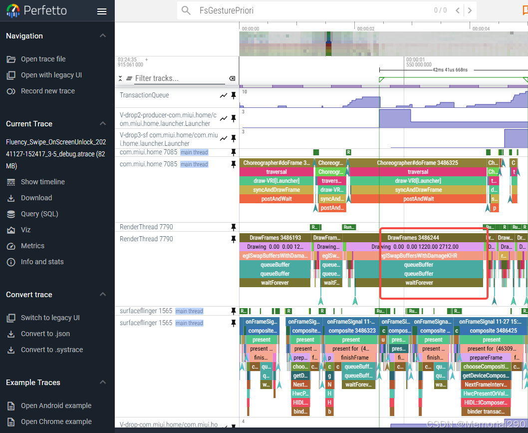
Task: Click the overview minimap timeline
Action: click(384, 44)
